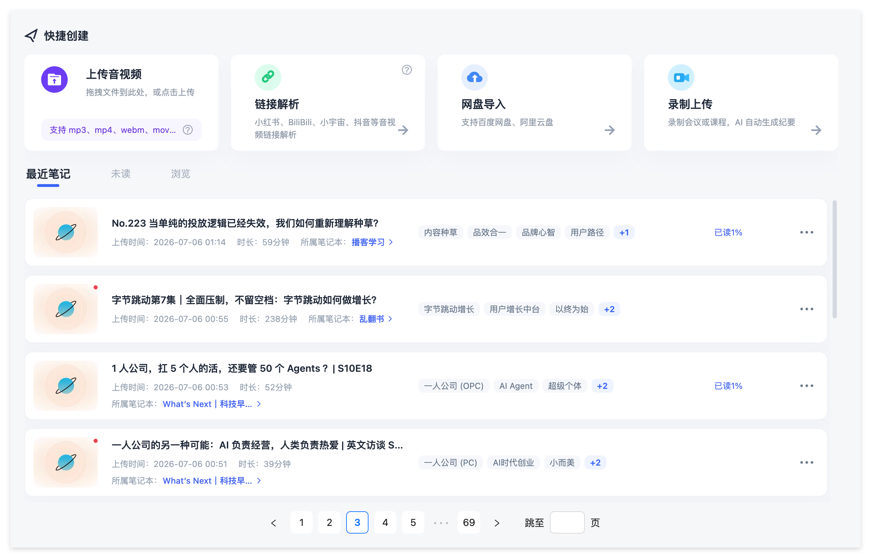Open the 一人公司的另一种可能 note title
Screen dimensions: 871x558
coord(257,445)
